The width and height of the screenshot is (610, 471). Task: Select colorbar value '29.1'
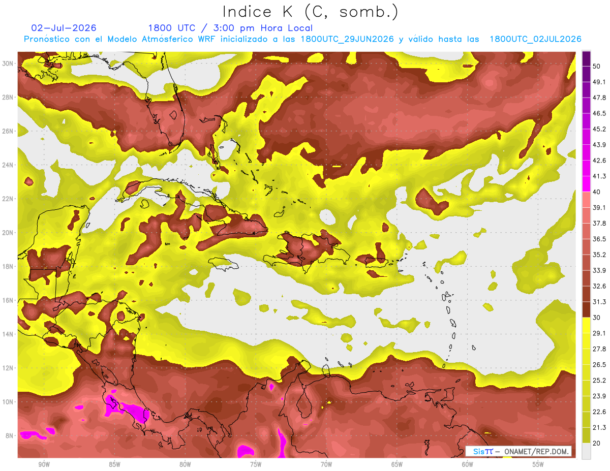point(599,333)
